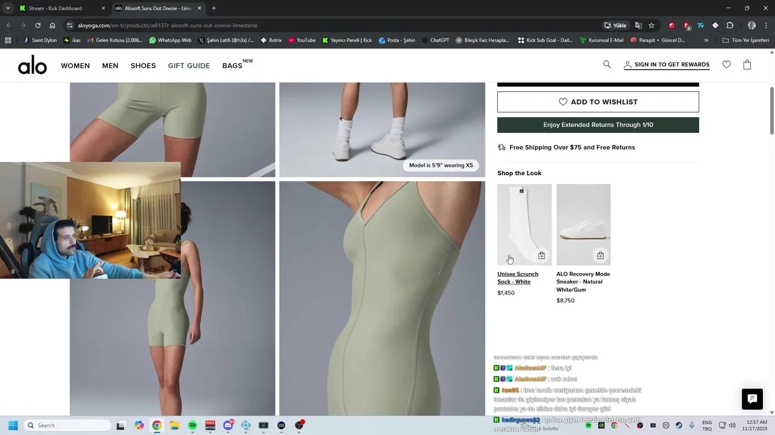This screenshot has width=775, height=435.
Task: Open the Shoes menu
Action: pyautogui.click(x=143, y=65)
